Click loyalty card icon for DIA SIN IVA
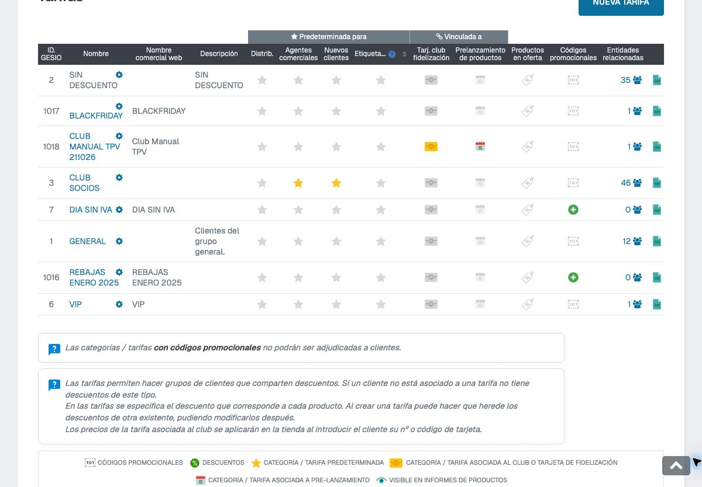Viewport: 702px width, 487px height. (431, 210)
